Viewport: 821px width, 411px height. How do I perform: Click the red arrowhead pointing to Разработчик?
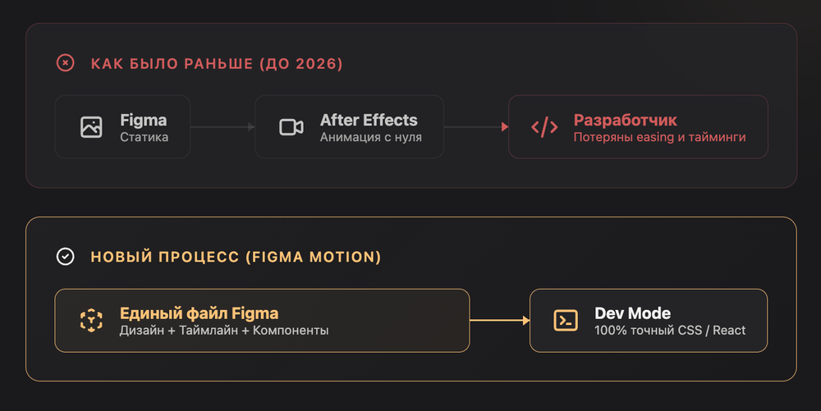click(x=505, y=126)
